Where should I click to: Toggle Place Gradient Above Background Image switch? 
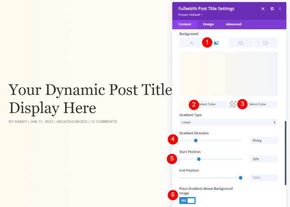click(x=187, y=201)
